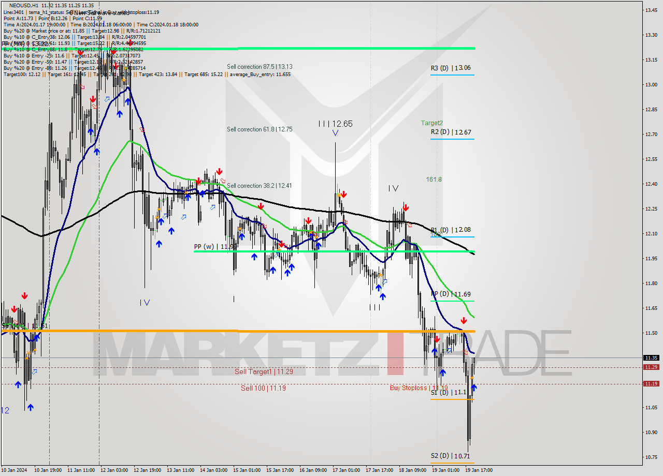Click the red 11.29 price tag on axis
Screen dimensions: 663x476
click(x=651, y=367)
